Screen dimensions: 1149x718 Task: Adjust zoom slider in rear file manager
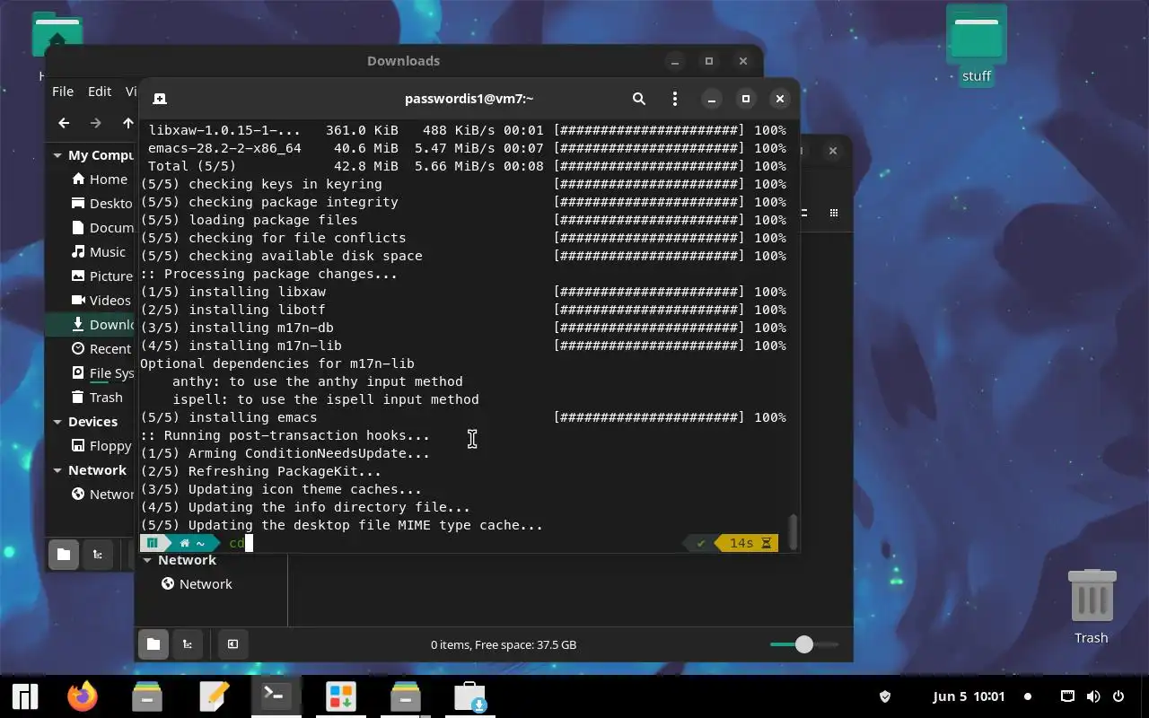803,644
